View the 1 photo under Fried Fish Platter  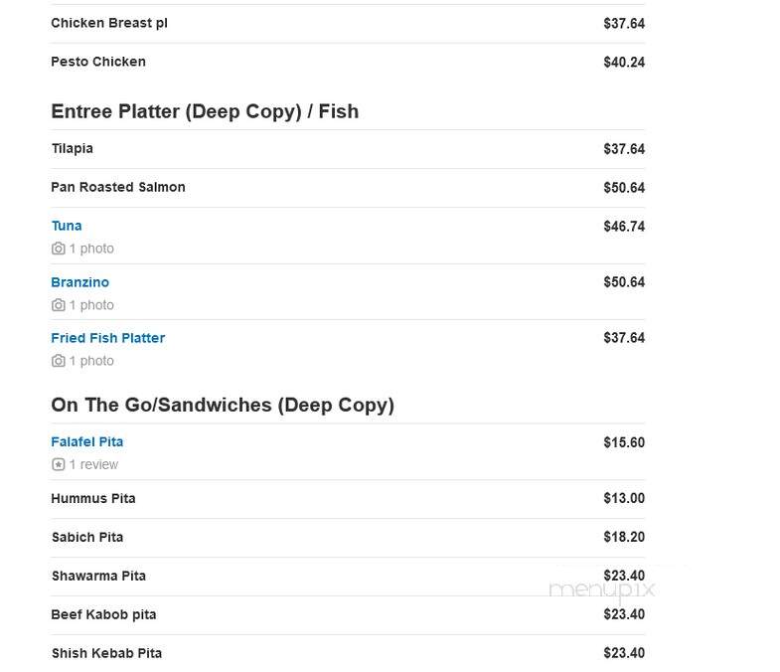point(91,361)
